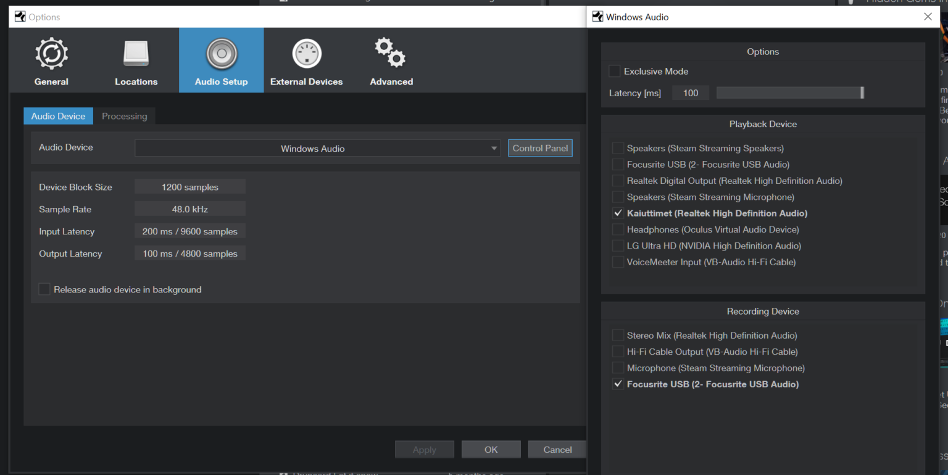The width and height of the screenshot is (948, 475).
Task: Enable Stereo Mix recording device
Action: tap(618, 336)
